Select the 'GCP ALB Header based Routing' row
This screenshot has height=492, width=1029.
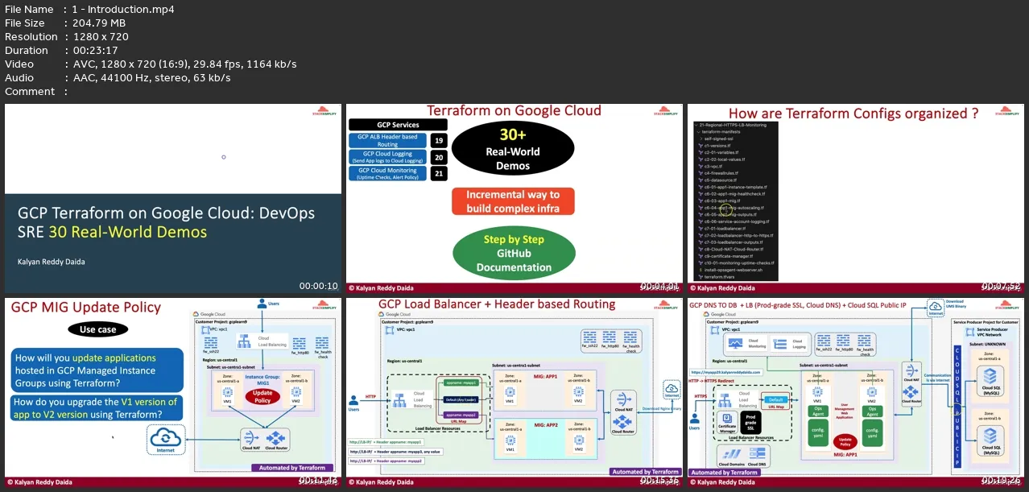(x=387, y=141)
